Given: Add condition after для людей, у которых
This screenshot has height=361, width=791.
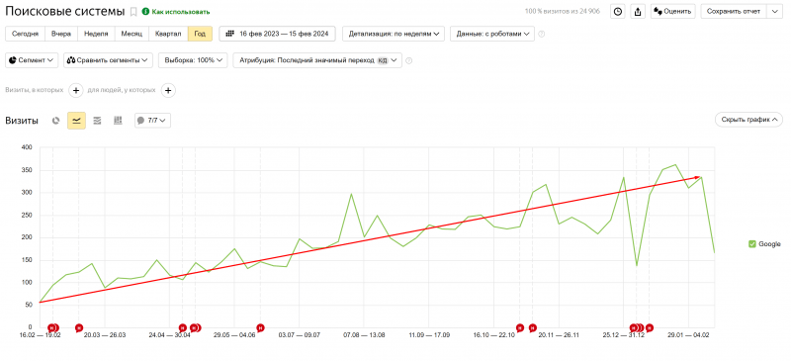Looking at the screenshot, I should click(168, 90).
